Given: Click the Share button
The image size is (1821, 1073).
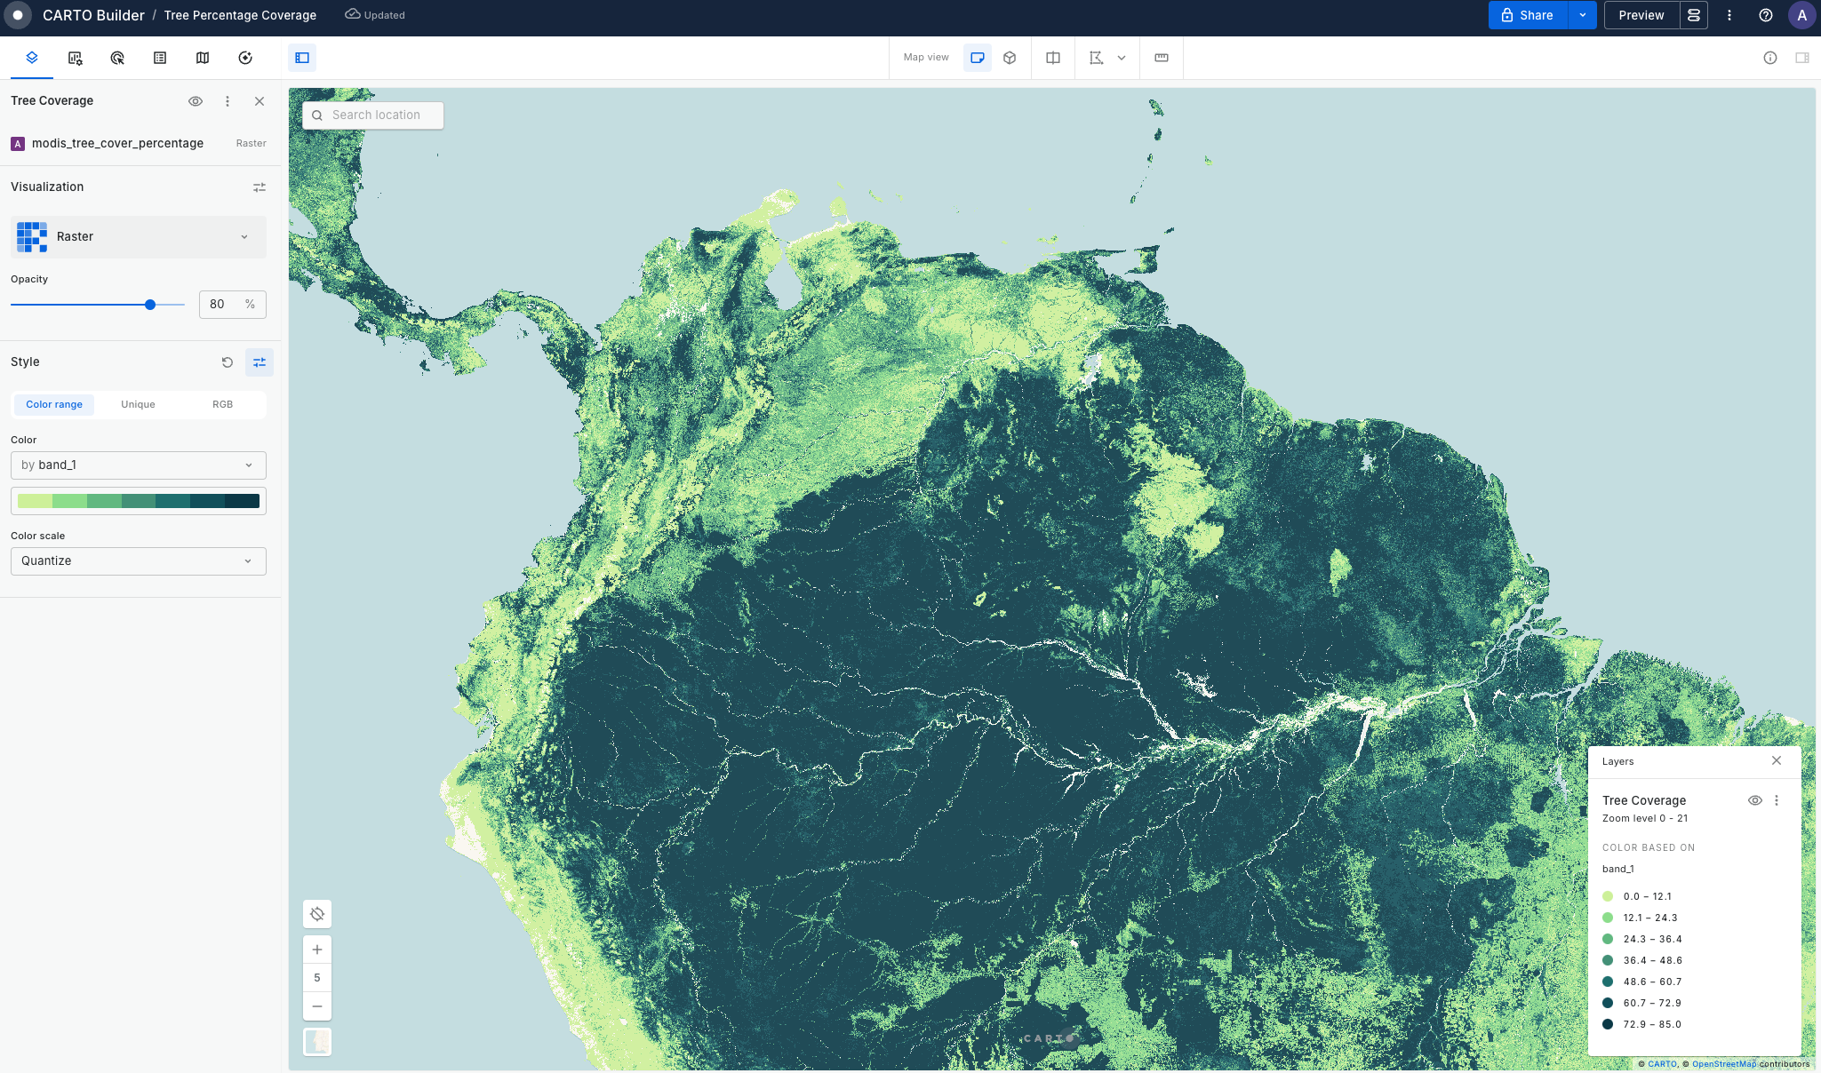Looking at the screenshot, I should [x=1528, y=15].
